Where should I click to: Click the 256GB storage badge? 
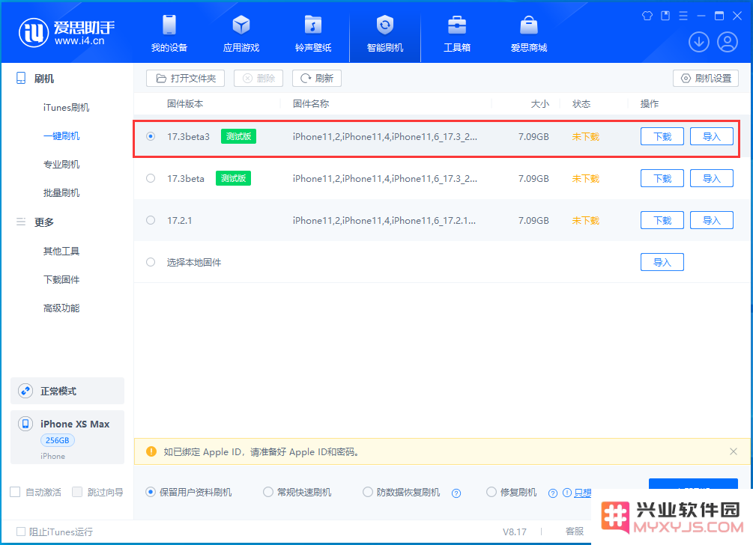point(57,440)
